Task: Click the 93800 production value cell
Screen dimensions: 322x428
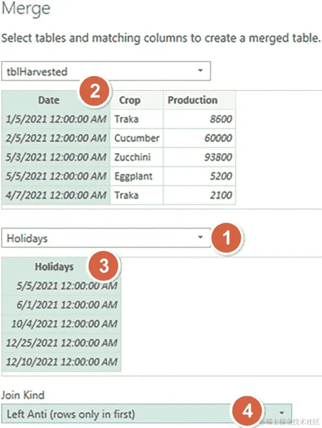Action: tap(199, 157)
